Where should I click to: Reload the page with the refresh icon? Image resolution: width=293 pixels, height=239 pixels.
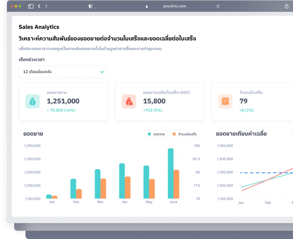pos(218,6)
